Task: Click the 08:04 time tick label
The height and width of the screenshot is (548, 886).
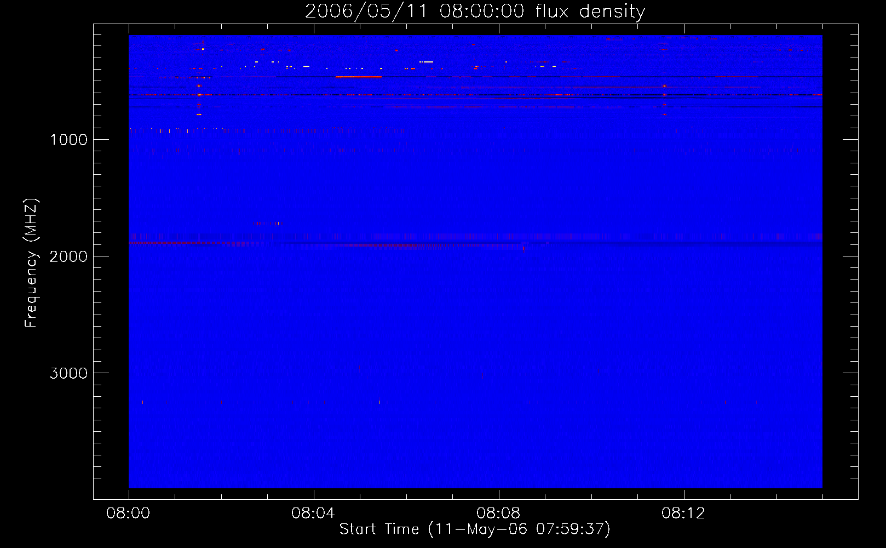Action: pyautogui.click(x=313, y=513)
